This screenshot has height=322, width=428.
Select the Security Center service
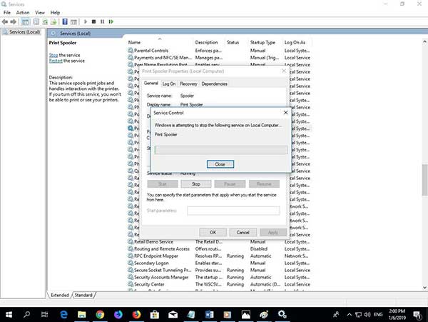click(x=219, y=284)
